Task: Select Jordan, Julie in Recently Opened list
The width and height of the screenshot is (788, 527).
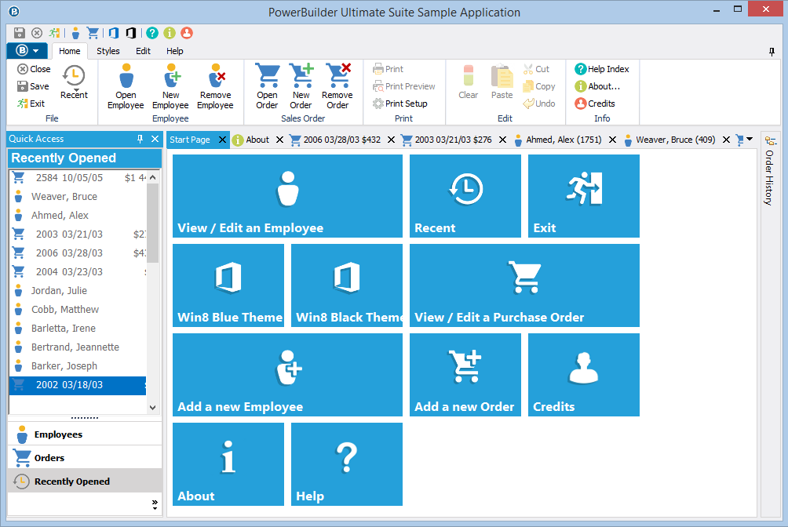Action: click(x=59, y=291)
